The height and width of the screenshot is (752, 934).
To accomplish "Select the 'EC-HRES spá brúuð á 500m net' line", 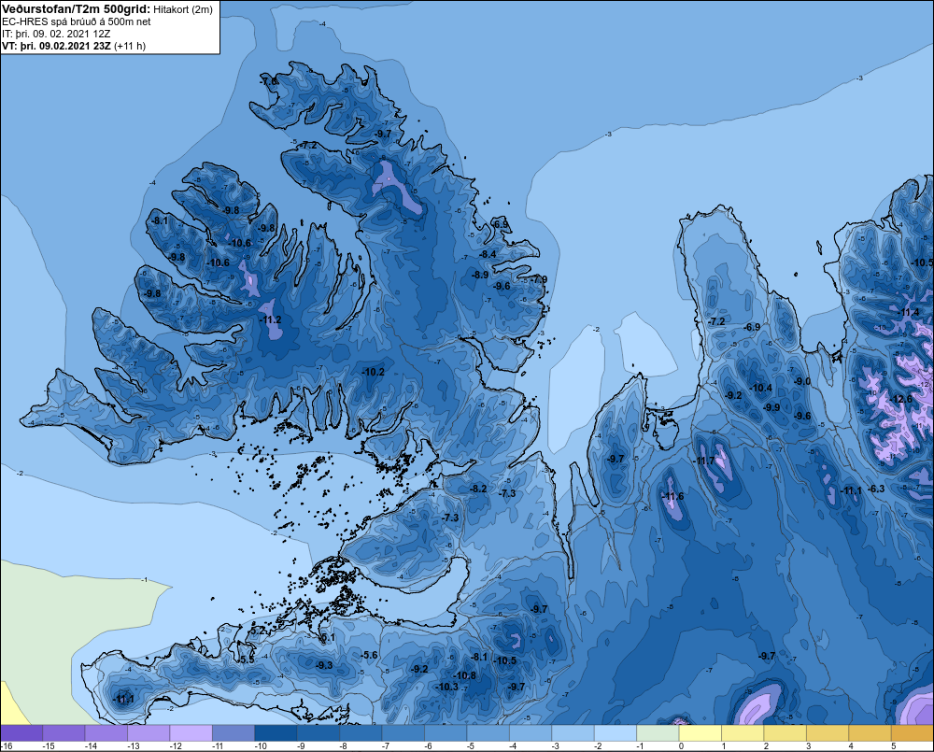I will 77,21.
